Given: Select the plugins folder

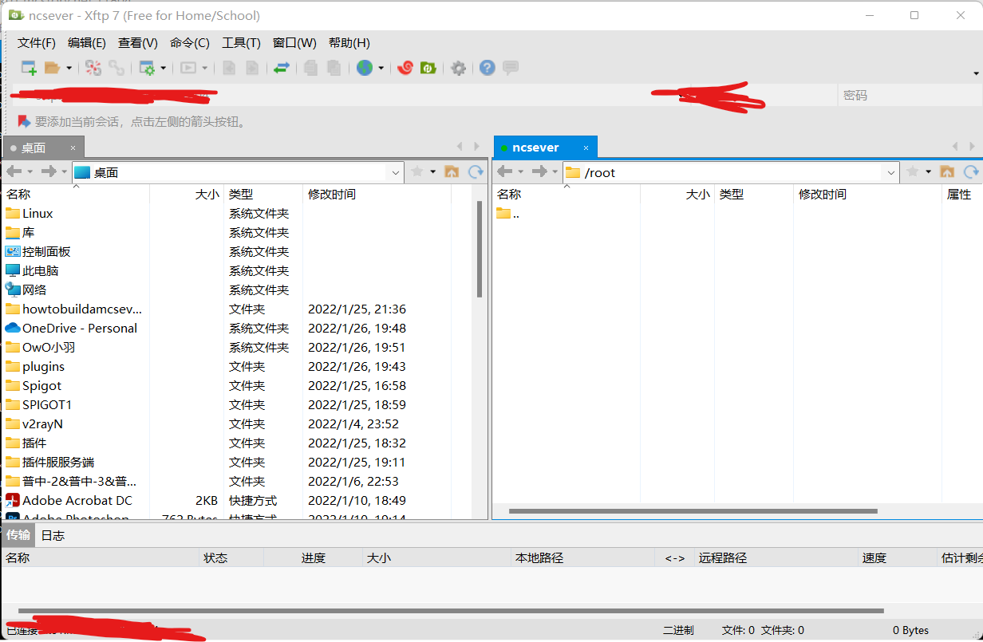Looking at the screenshot, I should (43, 366).
